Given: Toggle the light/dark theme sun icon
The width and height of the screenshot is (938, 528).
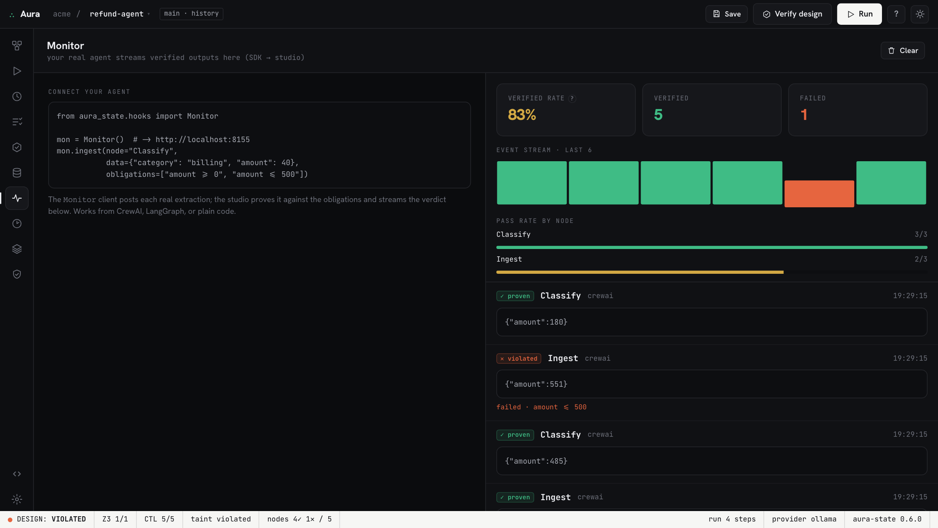Looking at the screenshot, I should point(920,14).
